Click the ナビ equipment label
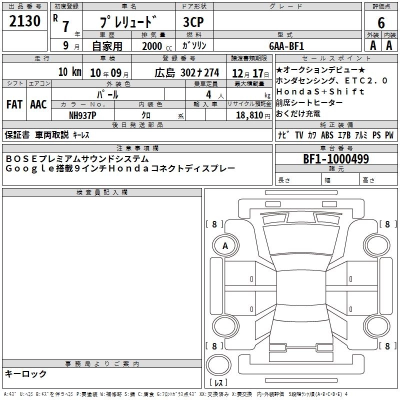The height and width of the screenshot is (400, 400). [x=283, y=135]
